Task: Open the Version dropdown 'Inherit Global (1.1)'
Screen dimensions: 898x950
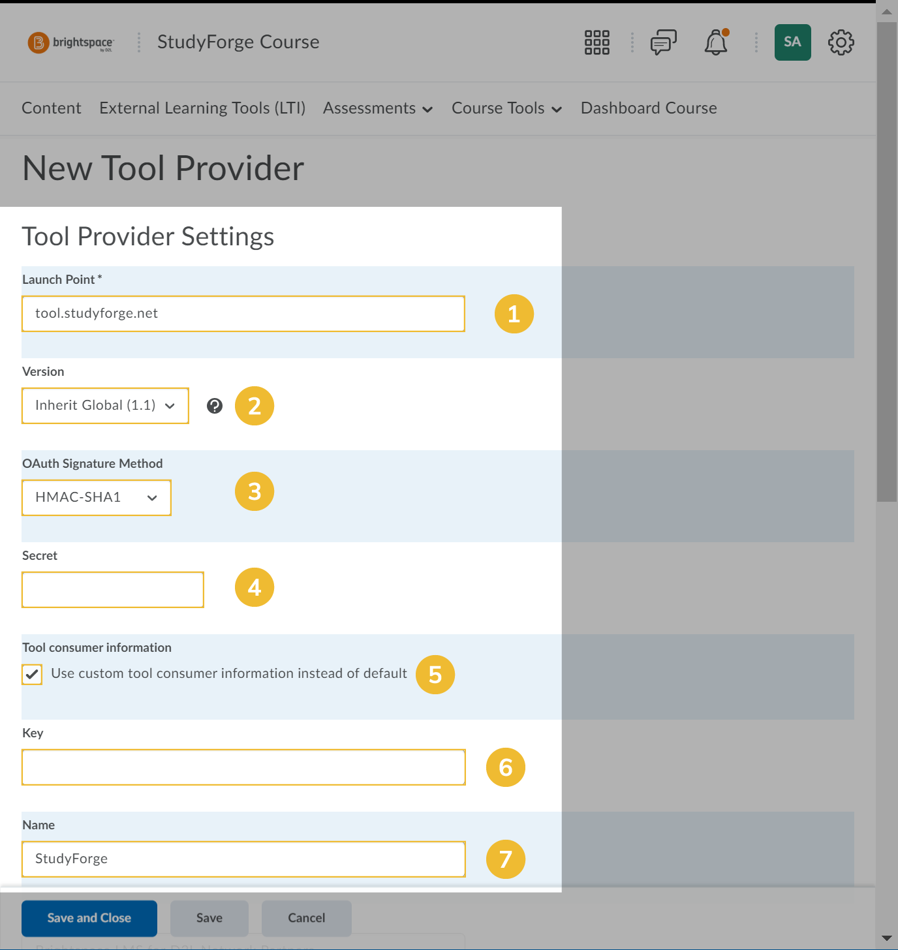Action: point(105,406)
